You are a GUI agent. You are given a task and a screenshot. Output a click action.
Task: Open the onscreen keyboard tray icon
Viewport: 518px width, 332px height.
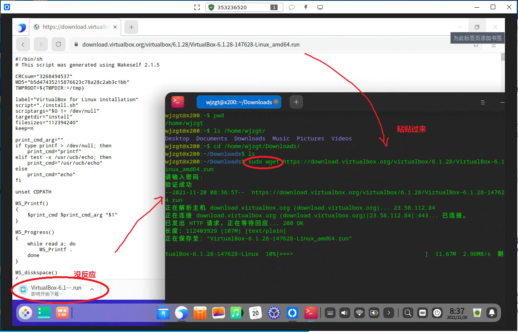(x=330, y=313)
